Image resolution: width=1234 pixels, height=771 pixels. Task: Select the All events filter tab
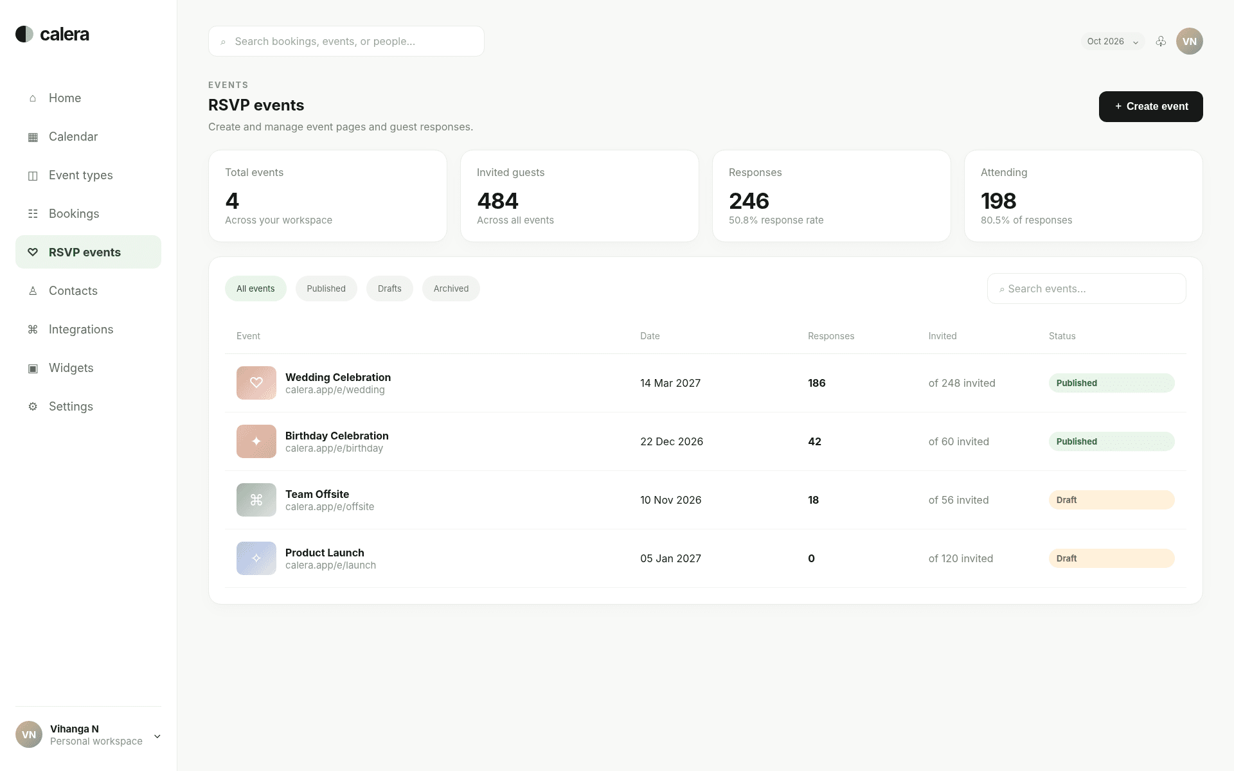click(x=255, y=288)
